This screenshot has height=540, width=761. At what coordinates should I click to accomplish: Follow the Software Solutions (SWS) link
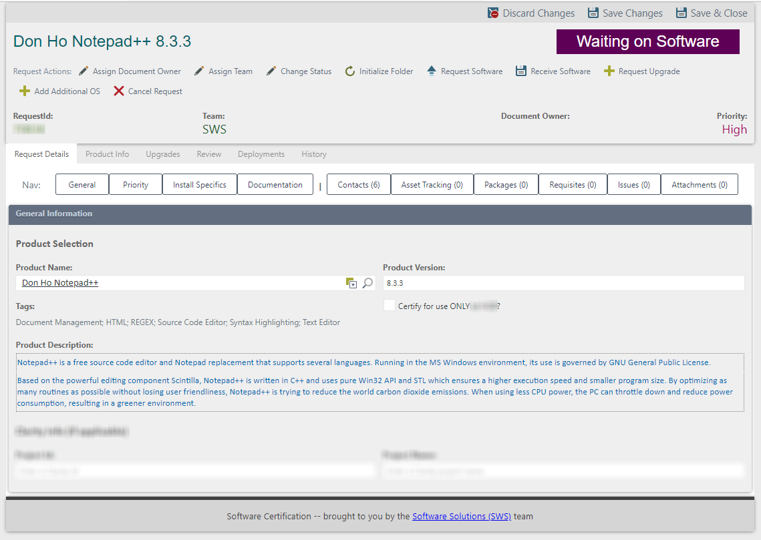(462, 516)
